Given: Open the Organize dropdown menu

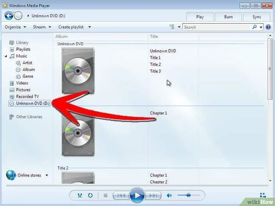Looking at the screenshot, I should [15, 27].
